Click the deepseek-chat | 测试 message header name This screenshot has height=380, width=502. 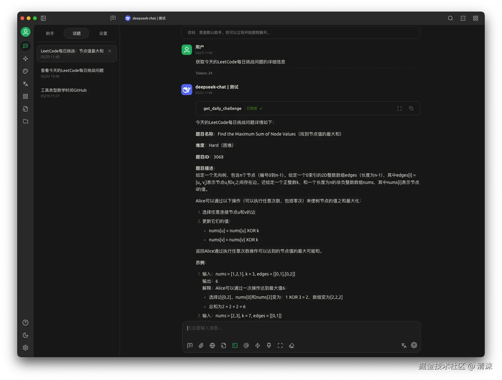pyautogui.click(x=217, y=87)
